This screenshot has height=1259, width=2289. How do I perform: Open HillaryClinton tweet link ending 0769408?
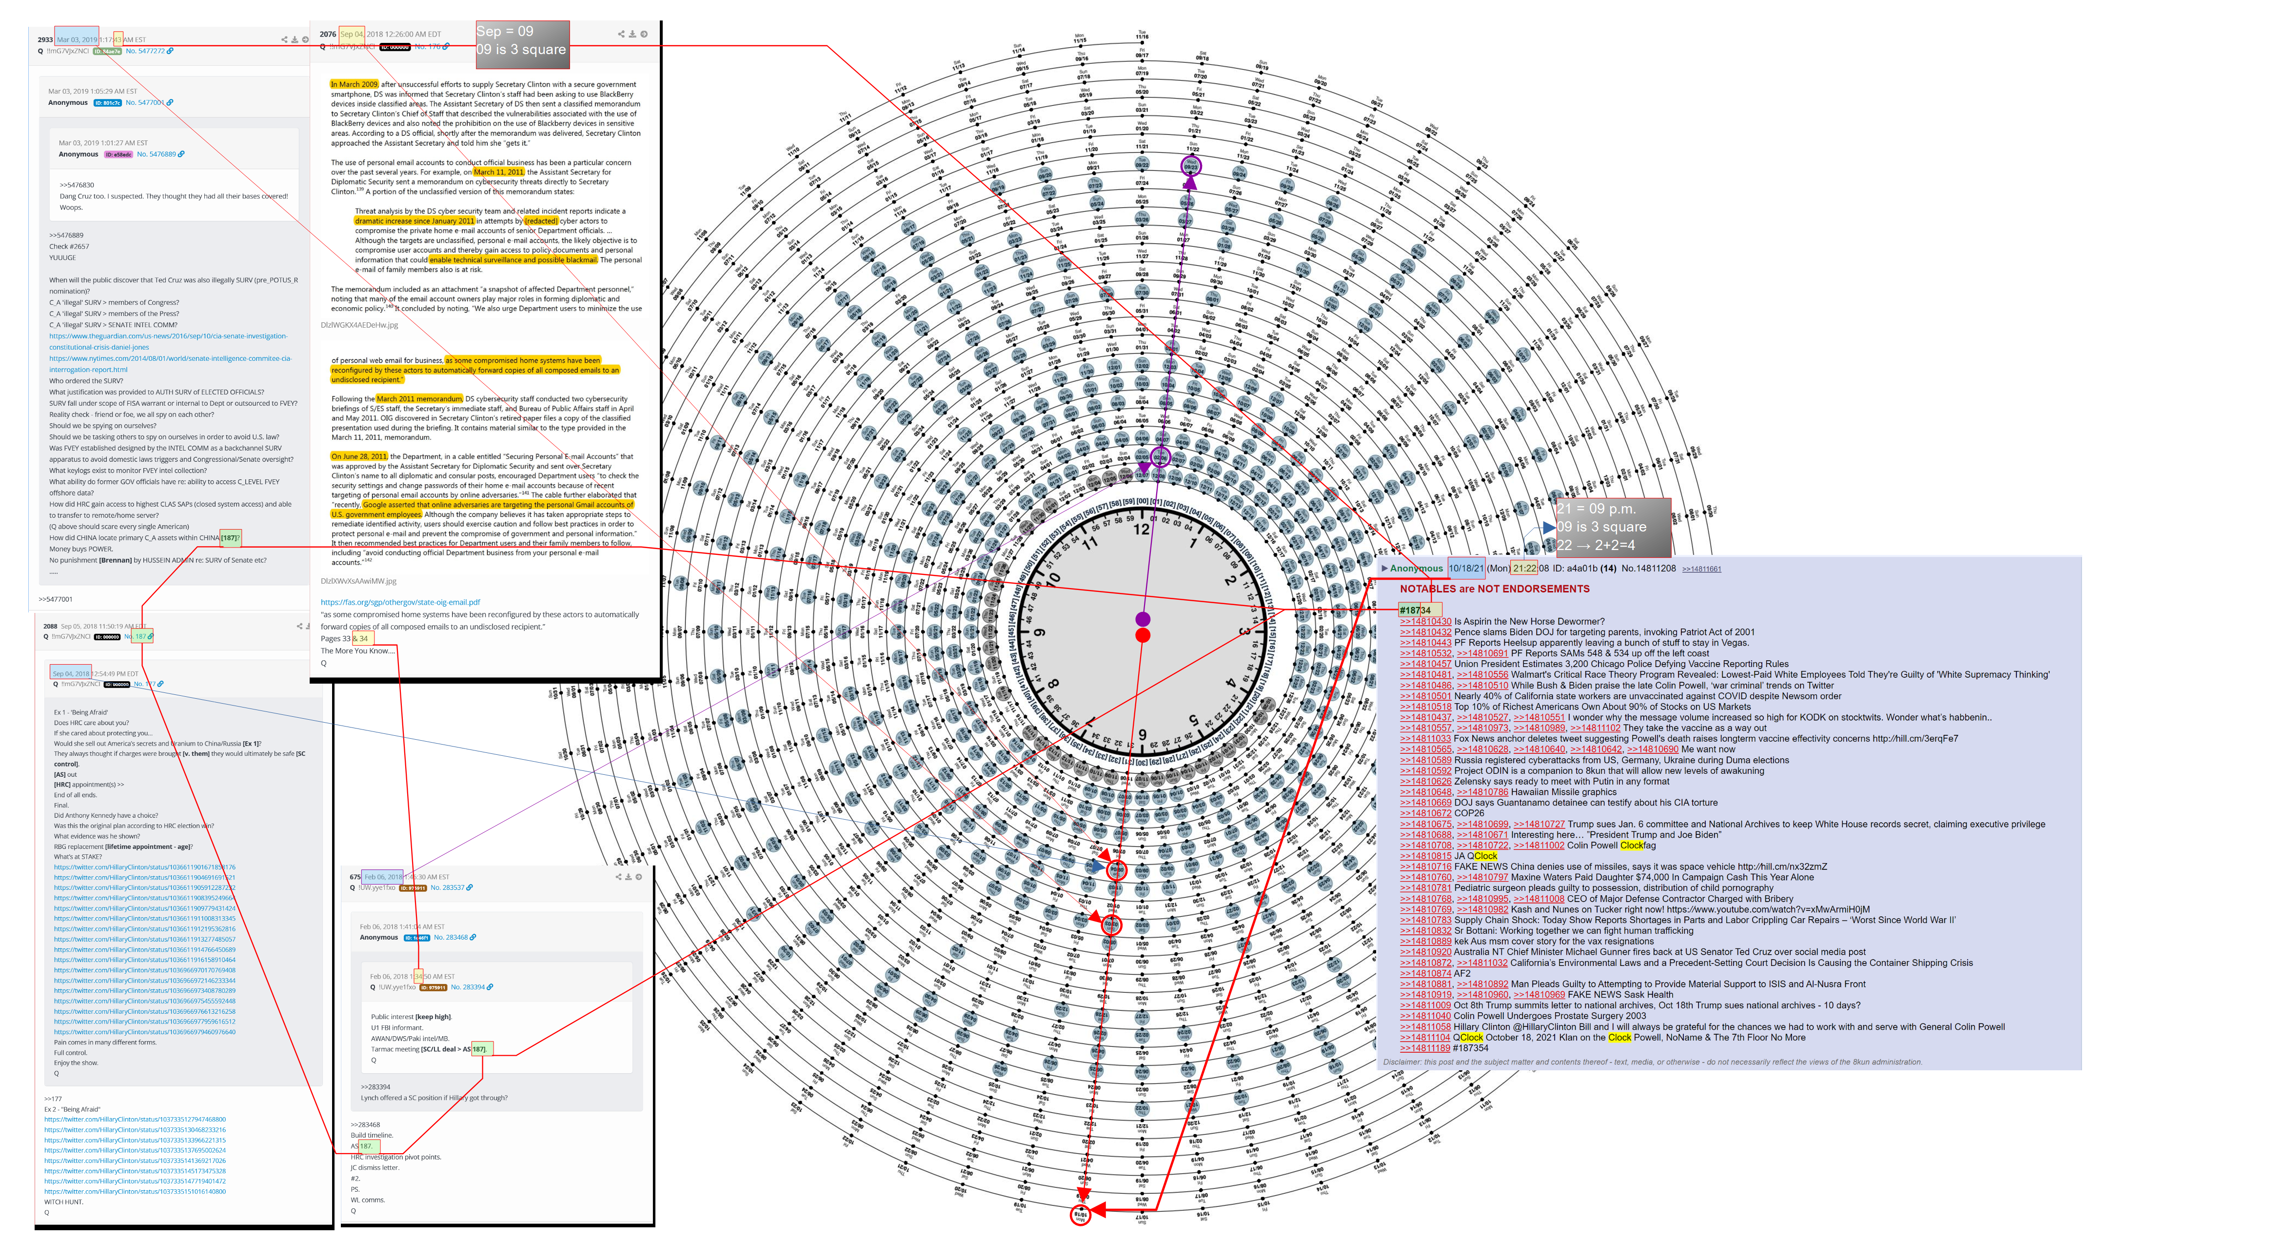click(x=145, y=969)
